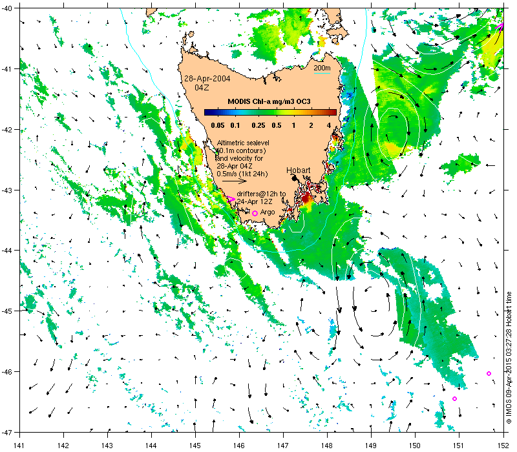
Task: Click the '0.25' color bar tick label
Action: (258, 125)
